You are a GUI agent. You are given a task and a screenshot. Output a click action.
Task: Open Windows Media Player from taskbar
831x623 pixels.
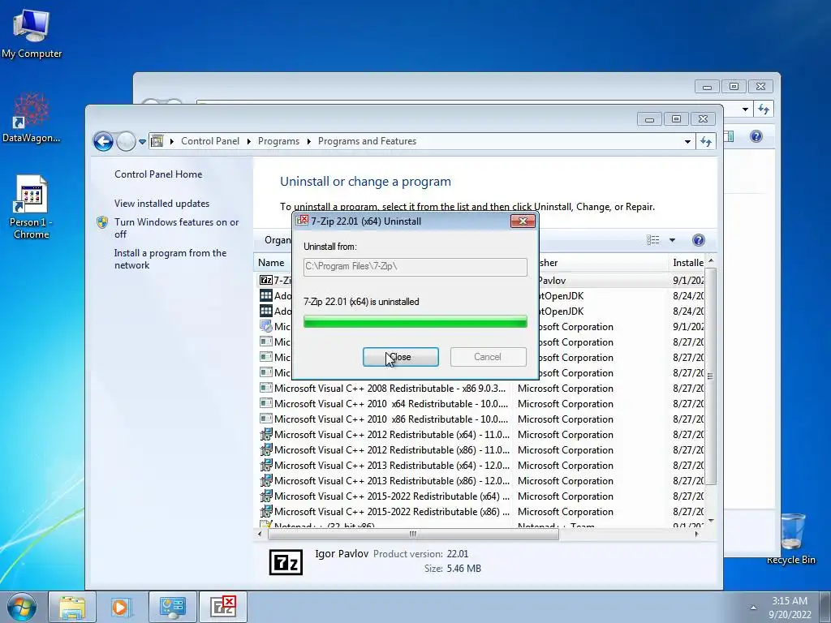coord(122,607)
